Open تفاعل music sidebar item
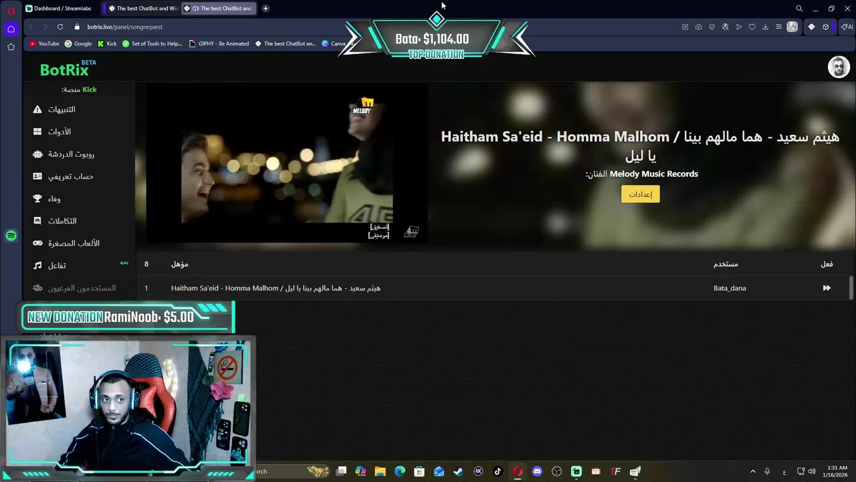856x482 pixels. (x=49, y=266)
